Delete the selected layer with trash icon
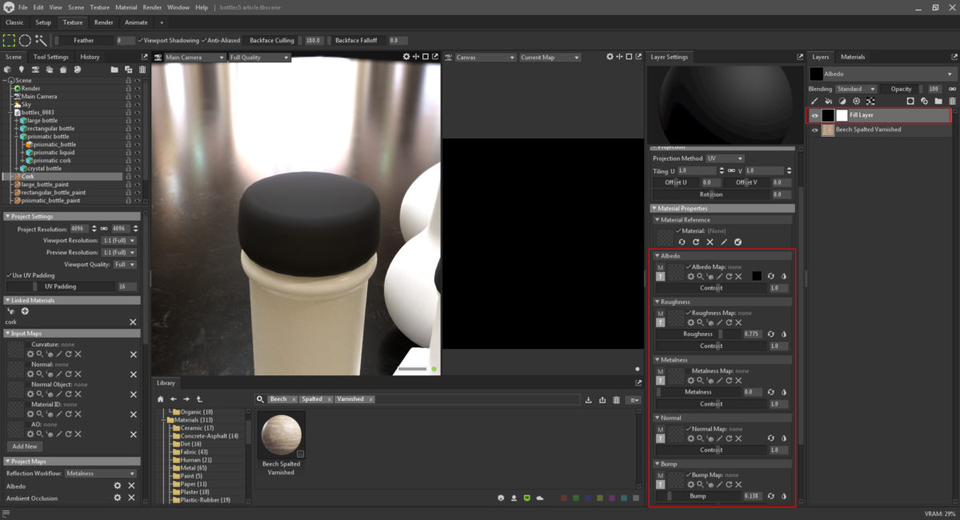This screenshot has height=520, width=960. (952, 101)
